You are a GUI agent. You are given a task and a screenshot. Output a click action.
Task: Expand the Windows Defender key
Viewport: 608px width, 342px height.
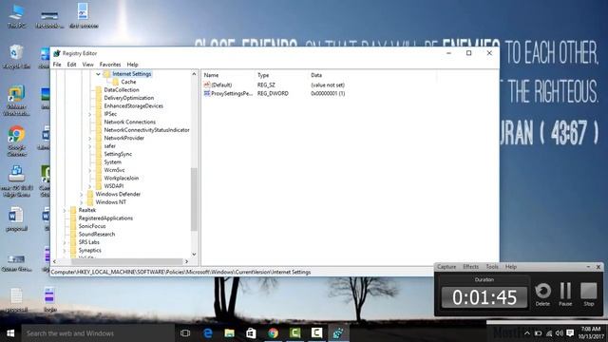tap(81, 194)
